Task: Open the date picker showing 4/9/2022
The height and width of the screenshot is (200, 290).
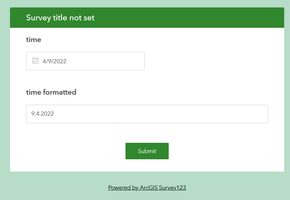Action: pyautogui.click(x=85, y=61)
